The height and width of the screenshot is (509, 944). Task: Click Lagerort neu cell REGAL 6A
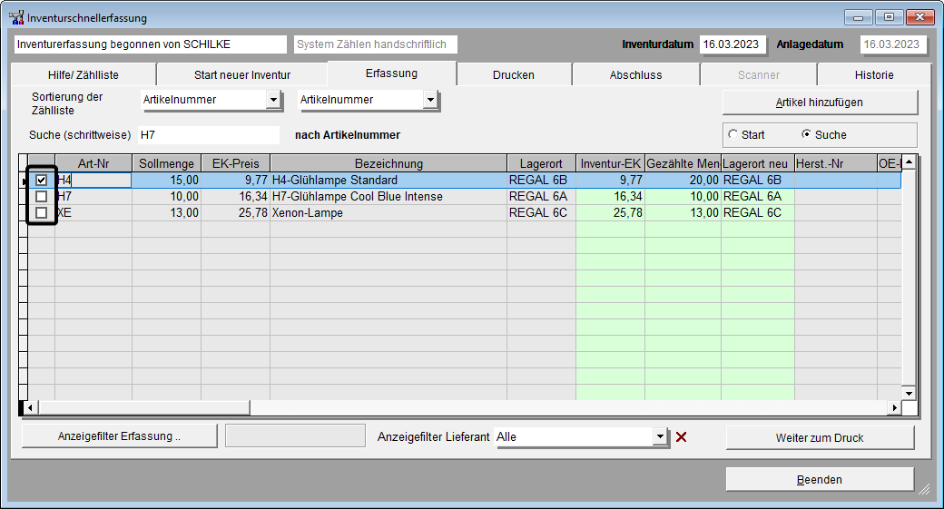click(x=757, y=196)
